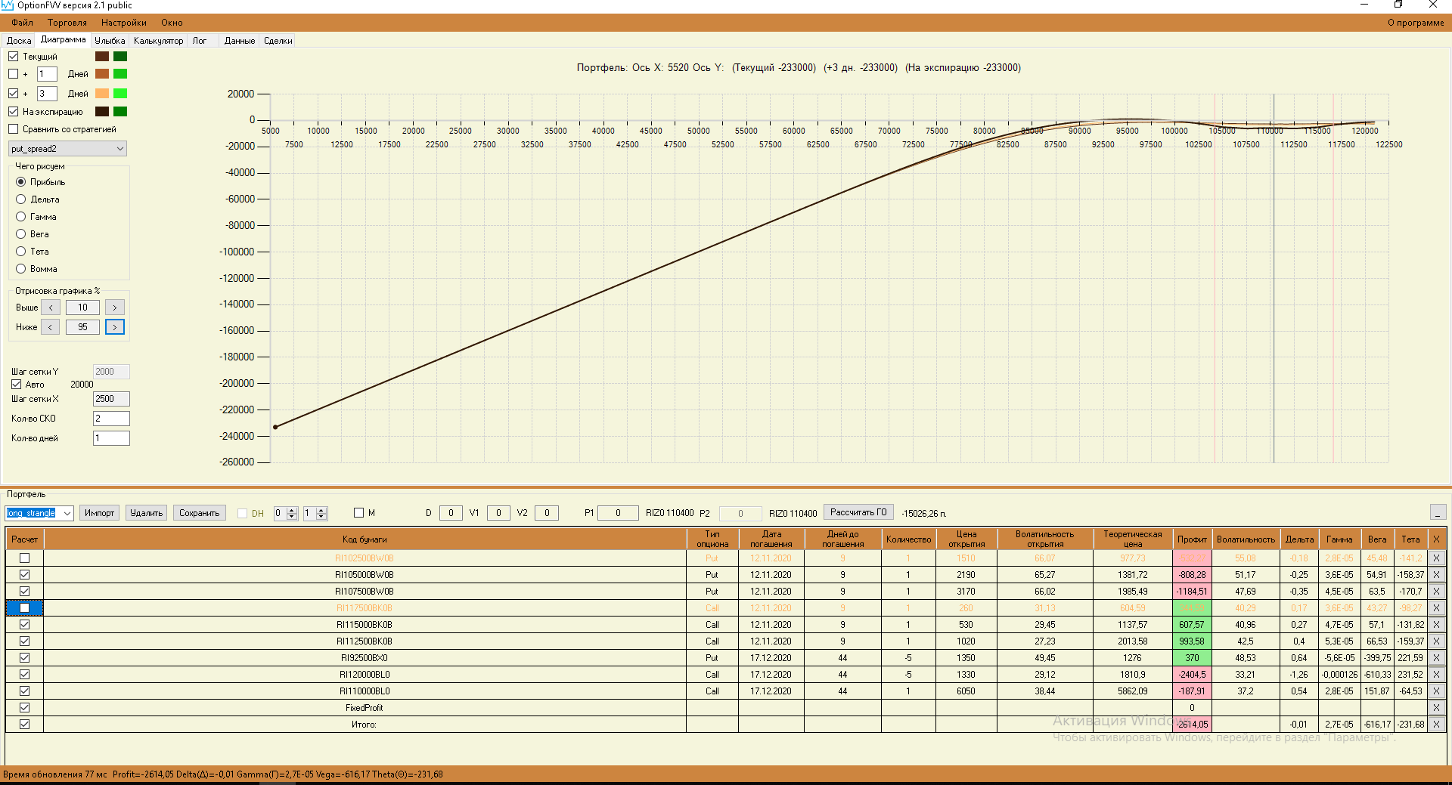Viewport: 1452px width, 785px height.
Task: Delete the RI110000BL0 call row
Action: coord(1436,691)
